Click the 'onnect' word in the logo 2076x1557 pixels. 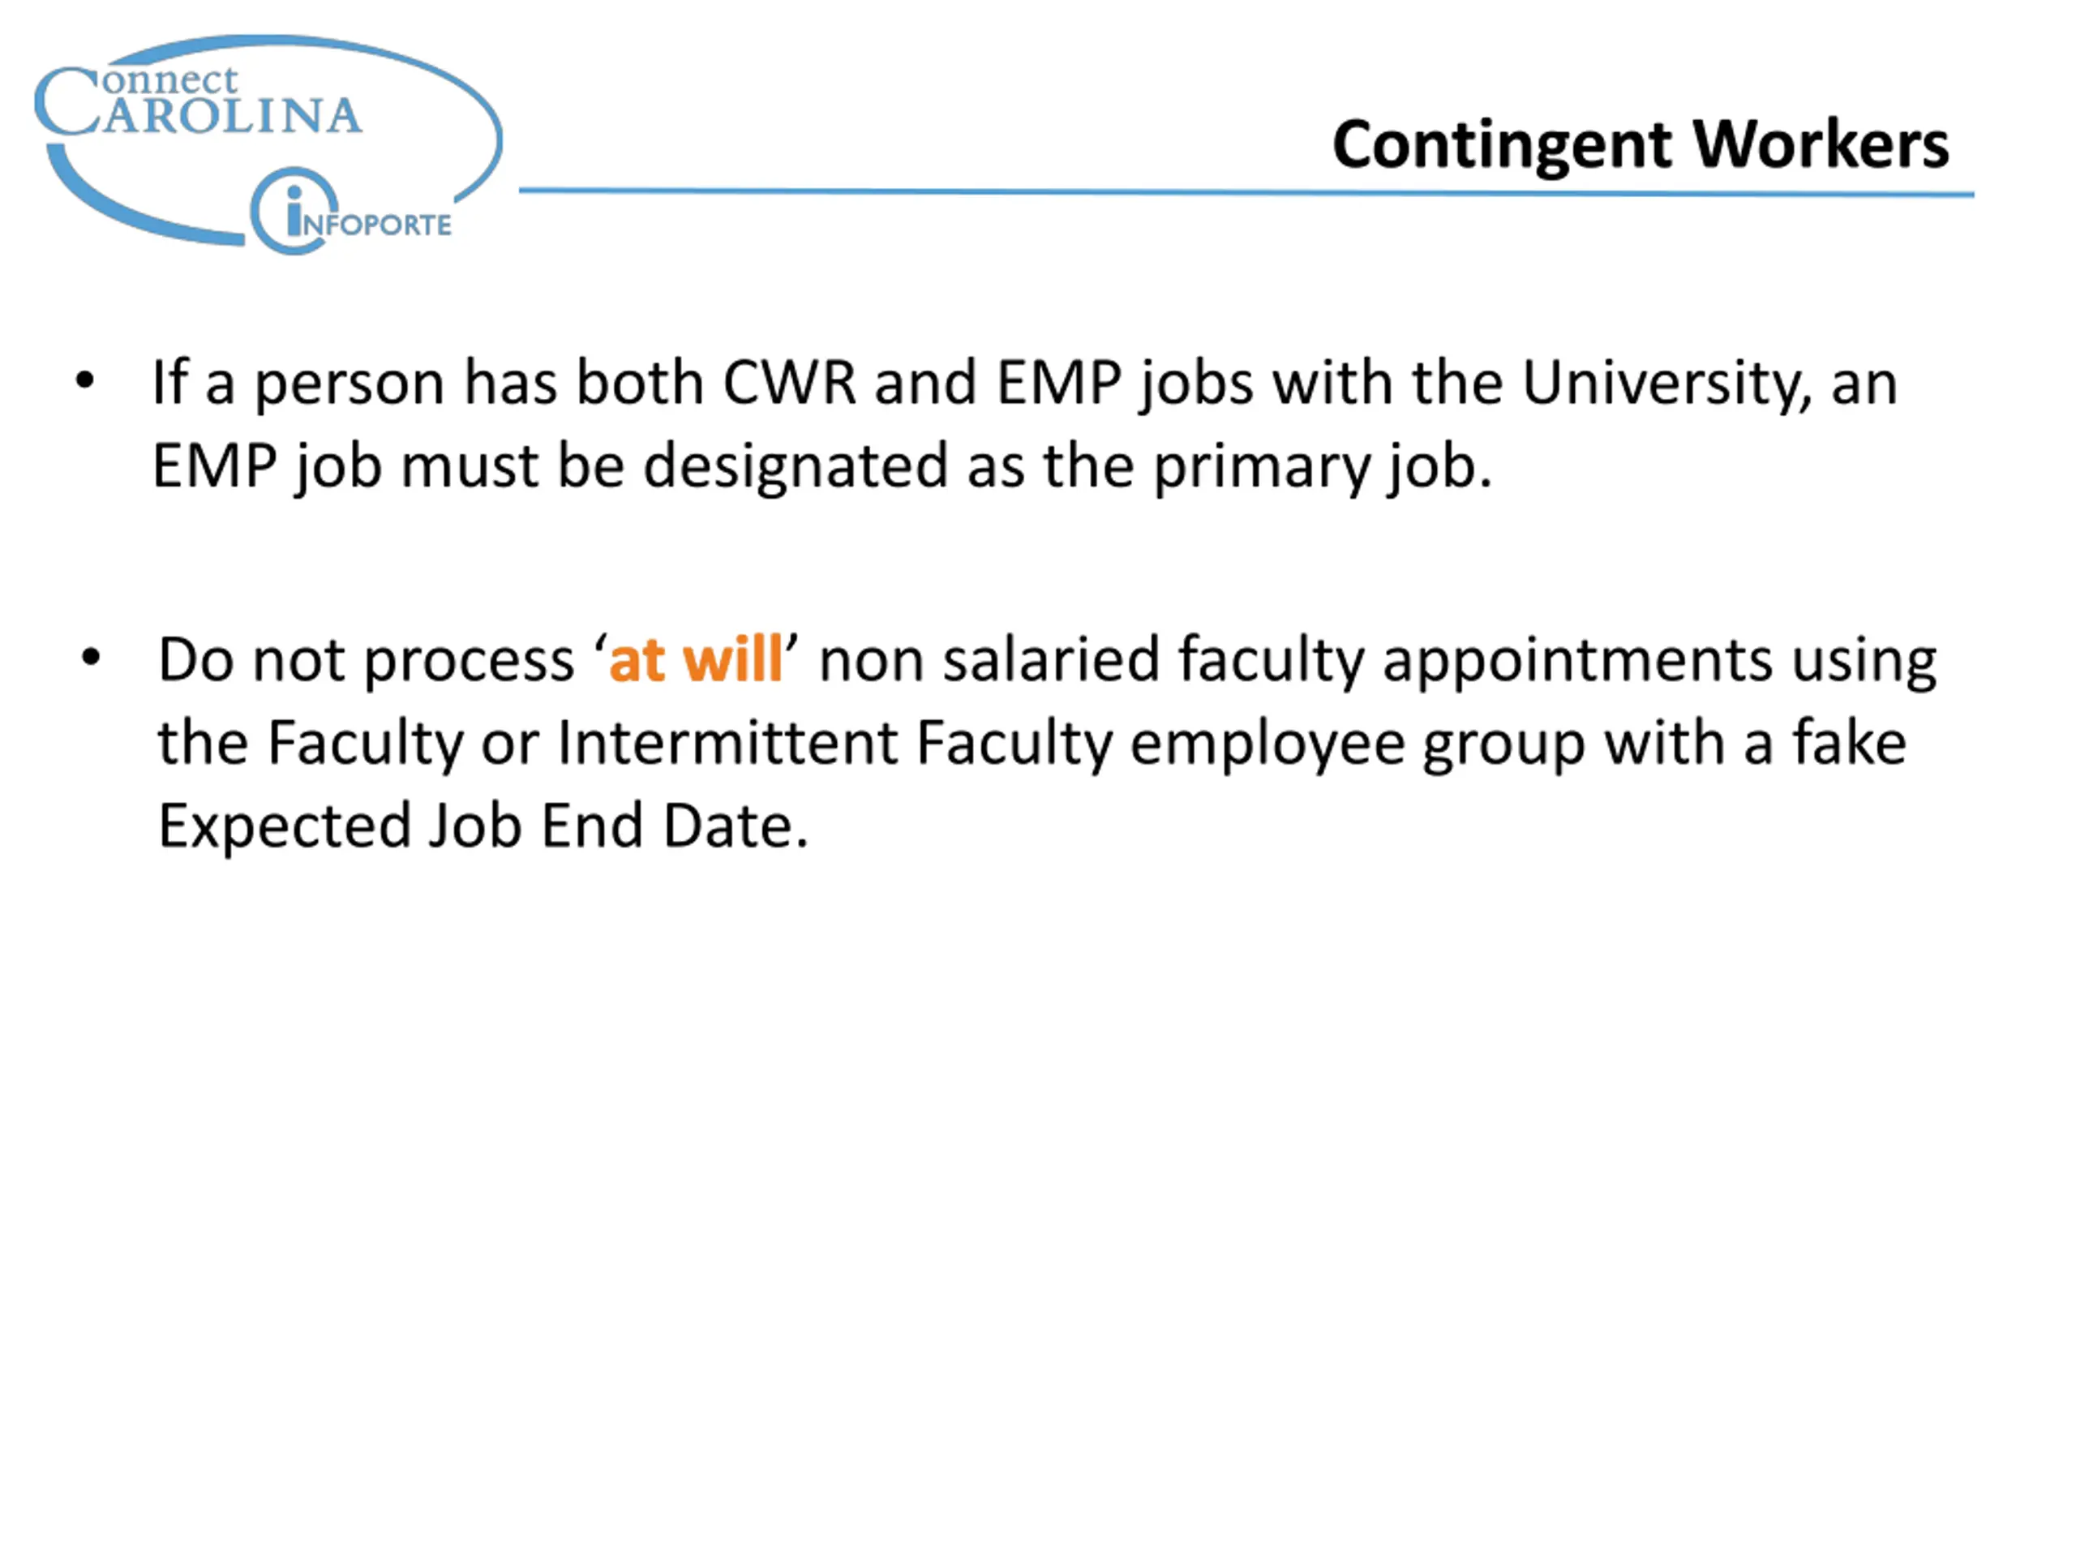point(169,81)
